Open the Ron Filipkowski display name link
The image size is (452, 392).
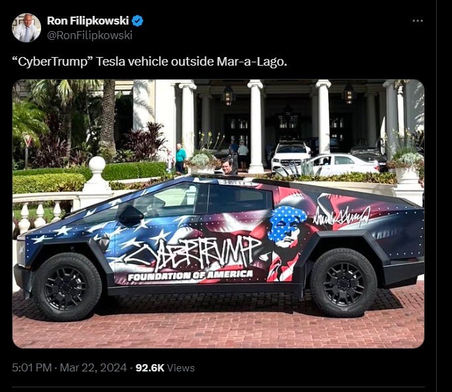88,21
